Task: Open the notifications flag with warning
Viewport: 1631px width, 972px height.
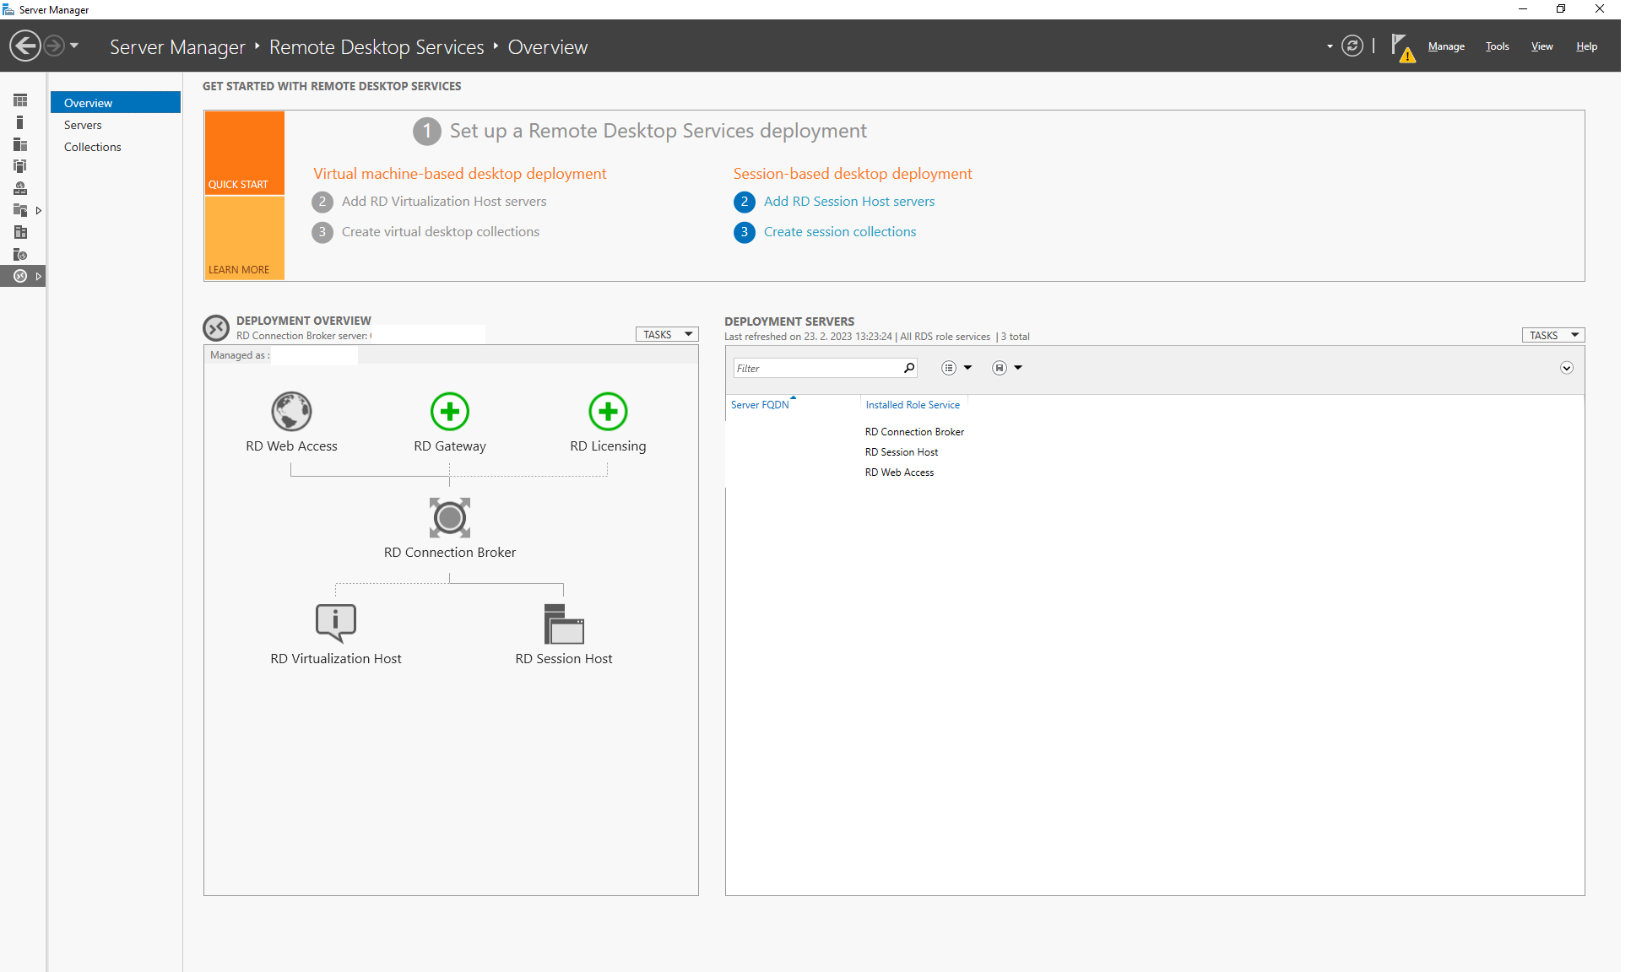Action: (1401, 46)
